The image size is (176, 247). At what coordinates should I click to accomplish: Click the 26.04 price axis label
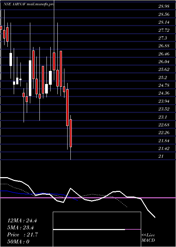click(x=164, y=62)
